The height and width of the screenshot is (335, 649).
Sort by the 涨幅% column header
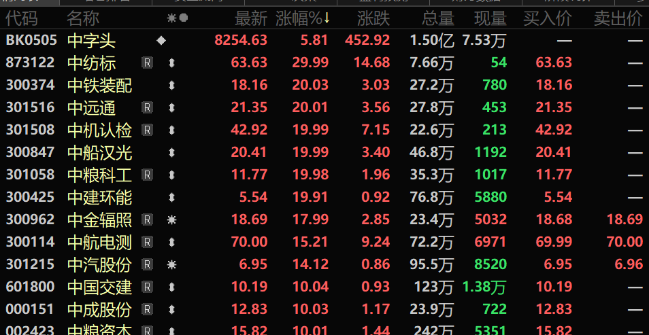(x=303, y=18)
